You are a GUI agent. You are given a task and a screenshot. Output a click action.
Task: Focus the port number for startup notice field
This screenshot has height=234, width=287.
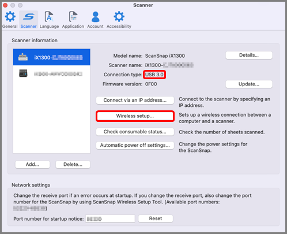110,219
